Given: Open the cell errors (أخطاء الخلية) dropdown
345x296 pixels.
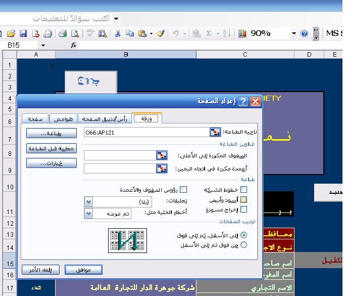Looking at the screenshot, I should (88, 214).
